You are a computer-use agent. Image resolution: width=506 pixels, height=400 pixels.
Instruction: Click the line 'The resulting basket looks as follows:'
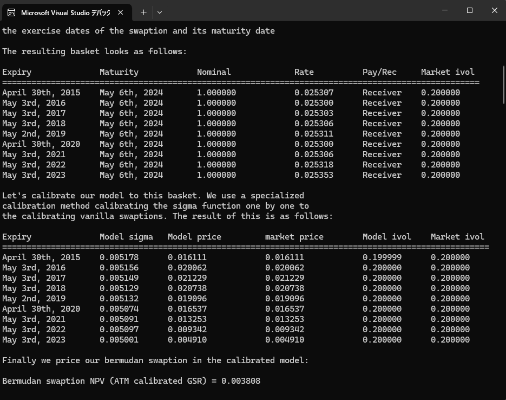pyautogui.click(x=95, y=51)
